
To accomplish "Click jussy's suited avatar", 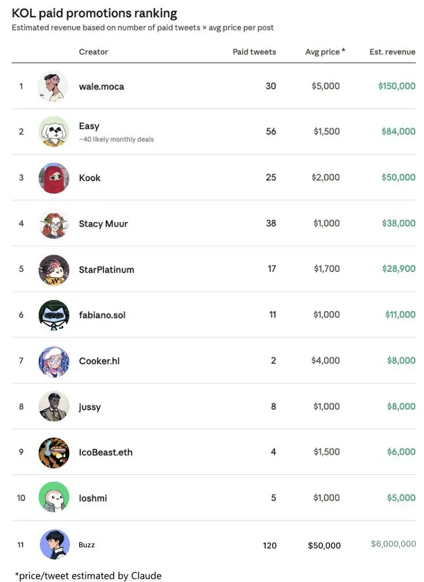I will 54,407.
